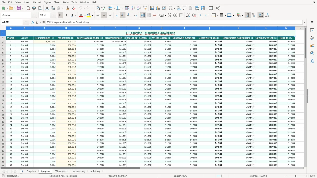The image size is (317, 178).
Task: Click Add Decimal Place icon
Action: coord(188,15)
